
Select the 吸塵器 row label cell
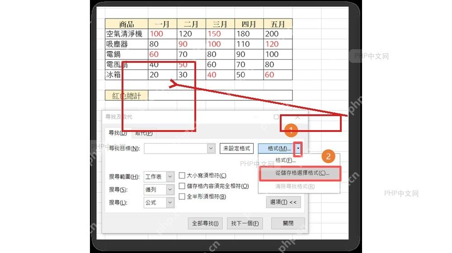coord(127,44)
